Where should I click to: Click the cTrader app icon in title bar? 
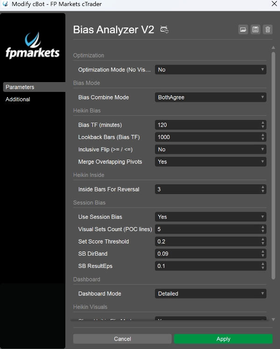click(x=5, y=4)
